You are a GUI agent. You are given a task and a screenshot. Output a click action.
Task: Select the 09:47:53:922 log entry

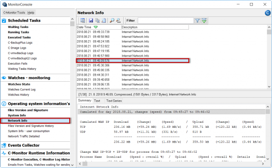tap(133, 46)
